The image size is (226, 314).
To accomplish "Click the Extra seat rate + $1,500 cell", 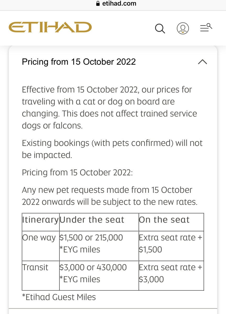I will 171,246.
